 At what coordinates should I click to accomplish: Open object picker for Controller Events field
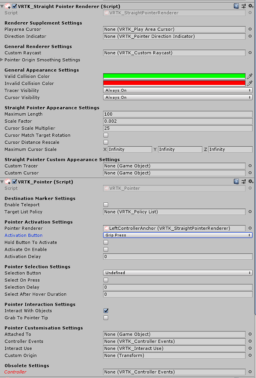[x=250, y=341]
